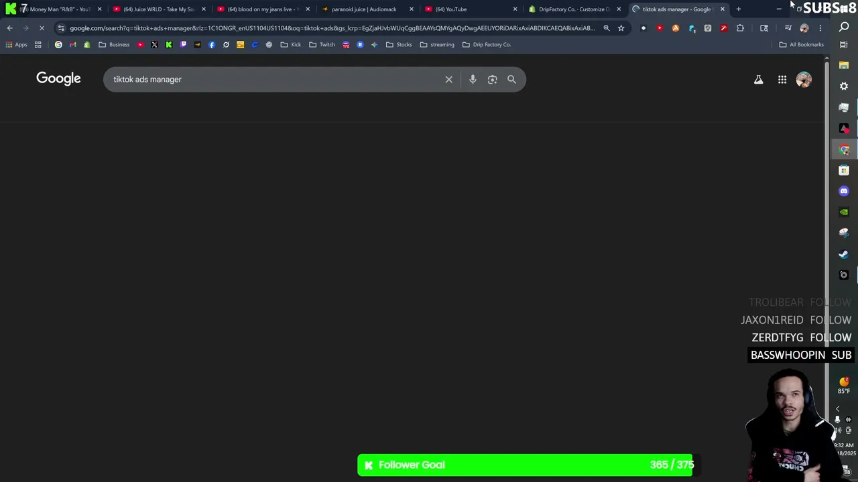Open Microsoft Store in taskbar
This screenshot has height=482, width=858.
tap(844, 170)
